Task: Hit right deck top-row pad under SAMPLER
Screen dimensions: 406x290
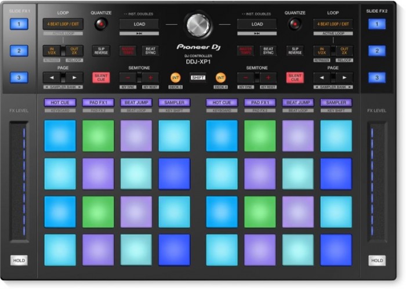Action: tap(336, 136)
